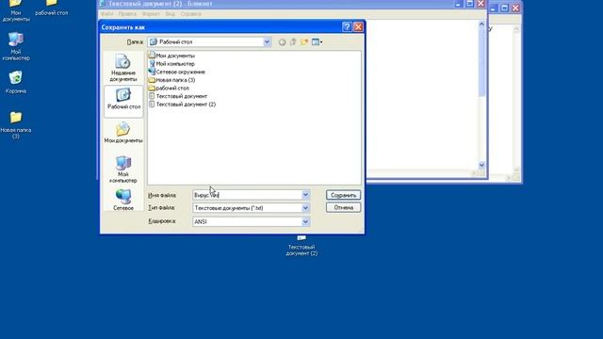603x339 pixels.
Task: Open Недавние документы in the places bar
Action: coord(123,68)
